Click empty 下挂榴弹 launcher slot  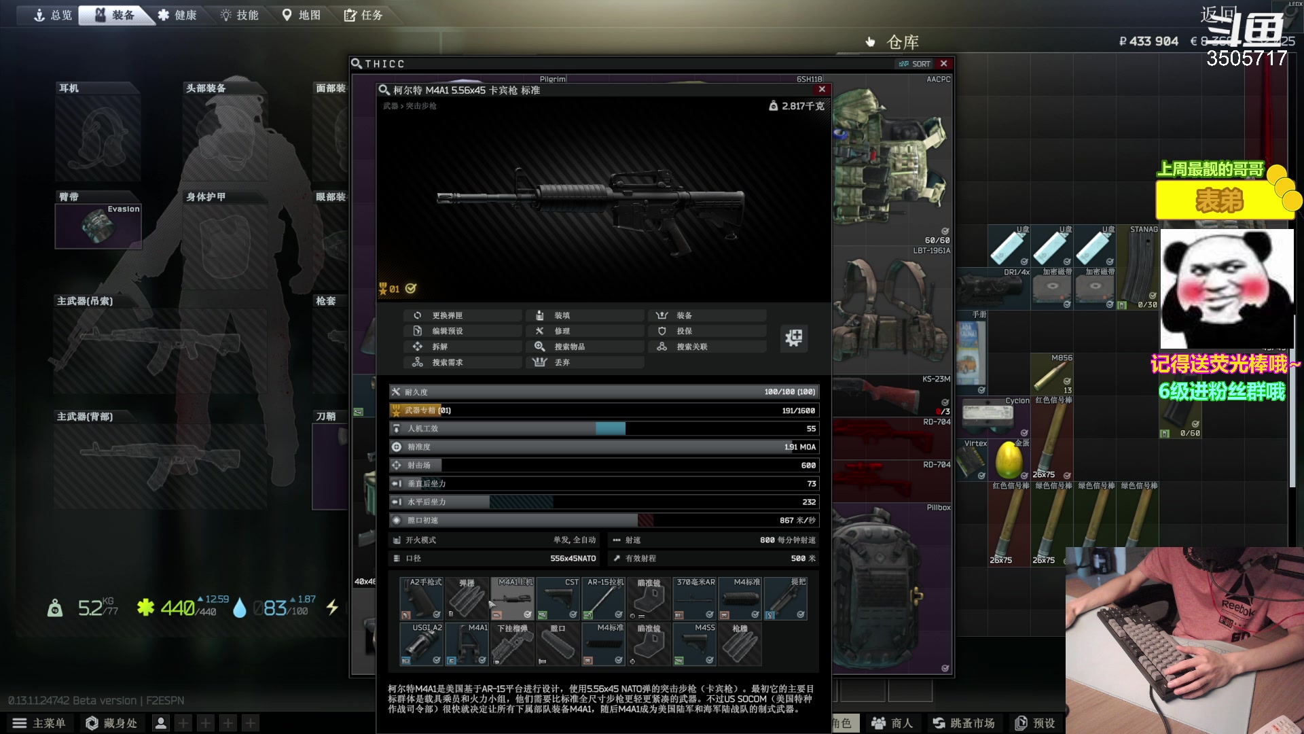coord(512,644)
